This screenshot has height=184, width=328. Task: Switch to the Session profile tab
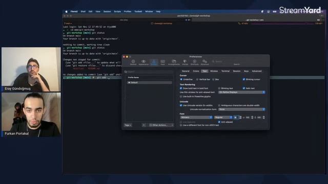pos(237,71)
